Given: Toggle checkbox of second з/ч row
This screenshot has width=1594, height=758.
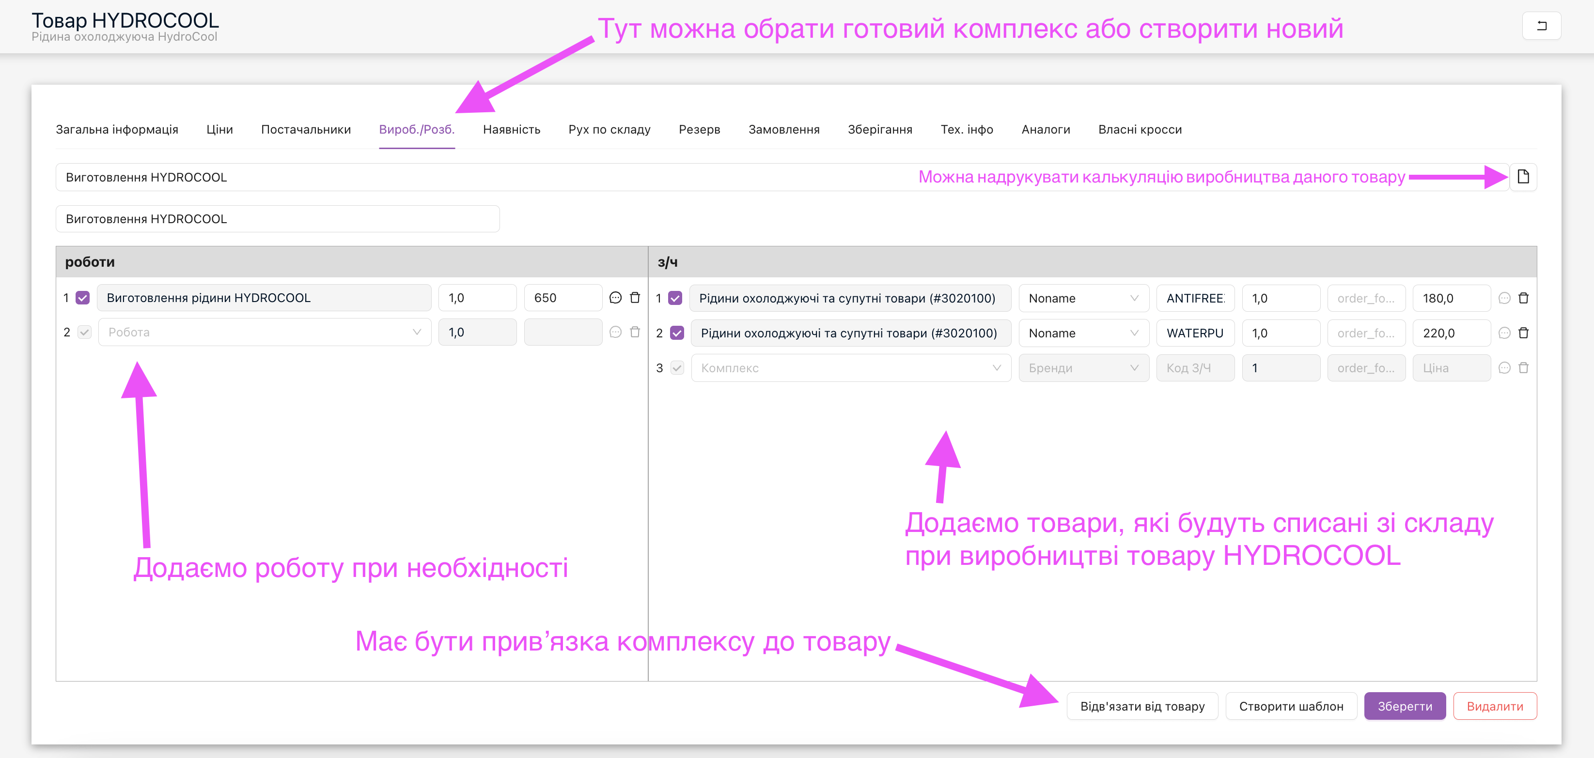Looking at the screenshot, I should (x=677, y=333).
